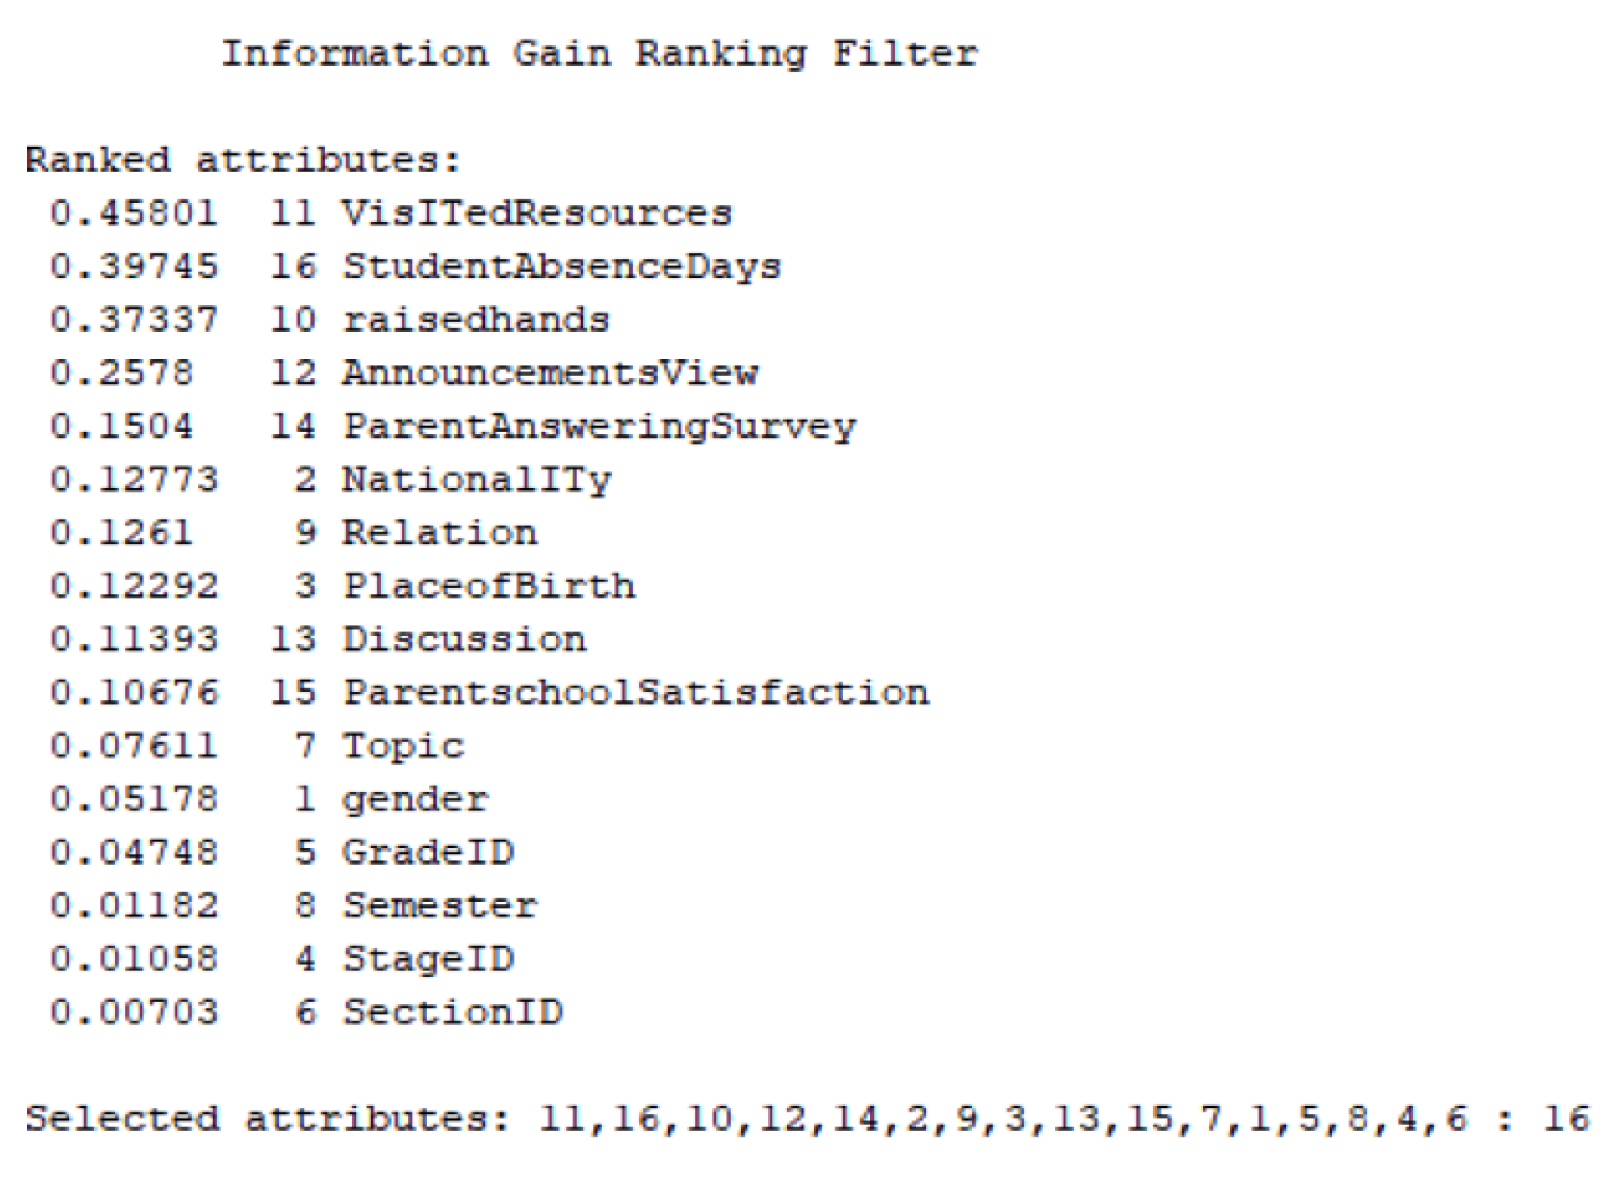The height and width of the screenshot is (1182, 1624).
Task: Click the Relation attribute name
Action: tap(440, 533)
